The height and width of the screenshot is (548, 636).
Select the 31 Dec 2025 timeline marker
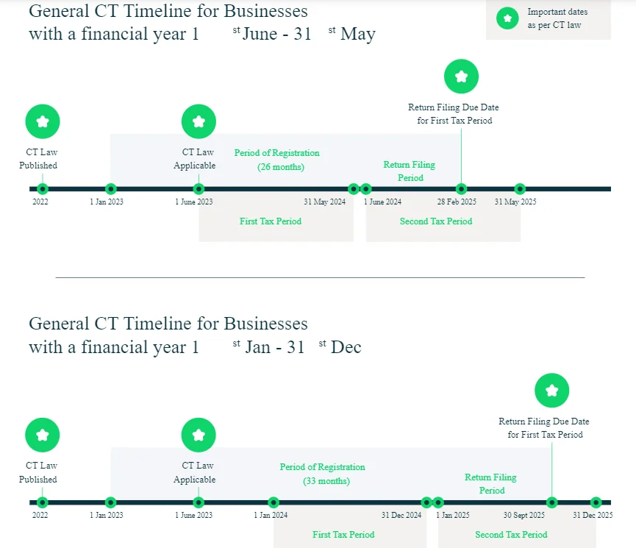click(596, 502)
